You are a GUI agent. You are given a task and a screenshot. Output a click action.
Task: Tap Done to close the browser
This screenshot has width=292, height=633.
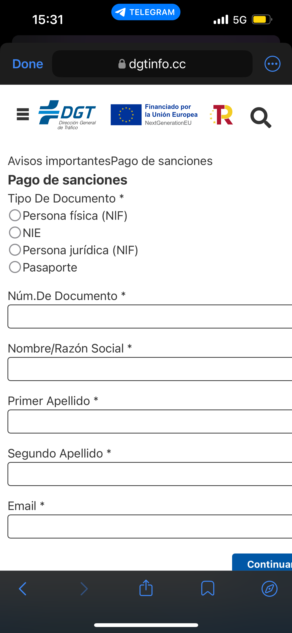[x=28, y=64]
